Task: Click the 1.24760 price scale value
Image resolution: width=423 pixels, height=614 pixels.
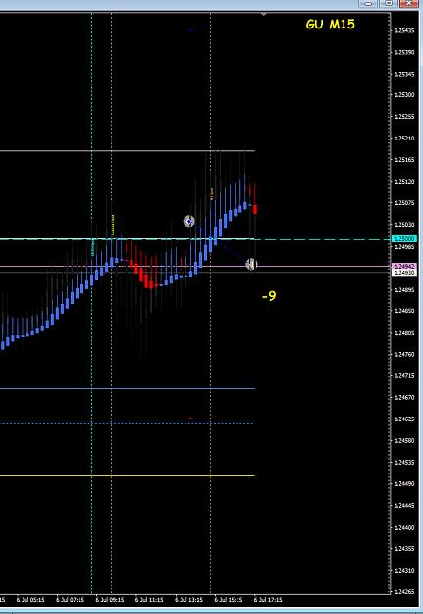Action: (404, 354)
